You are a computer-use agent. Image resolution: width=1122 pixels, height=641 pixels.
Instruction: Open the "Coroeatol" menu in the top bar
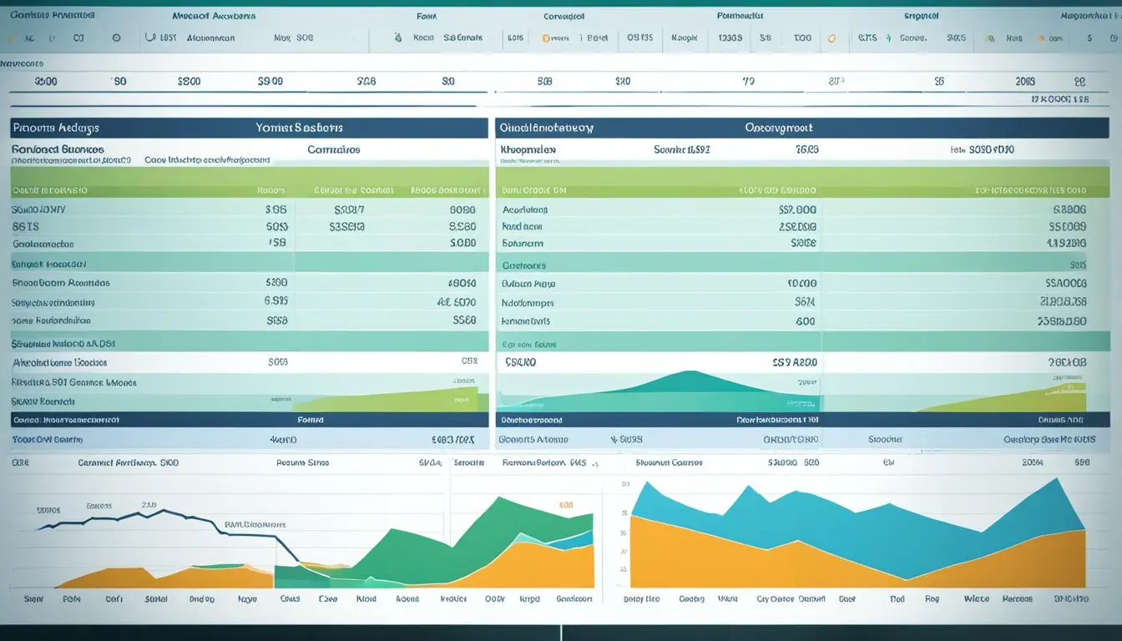(564, 16)
